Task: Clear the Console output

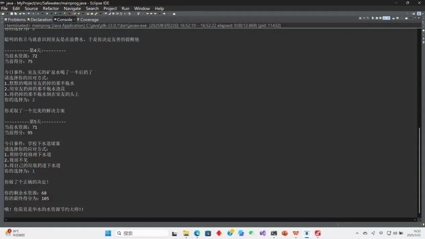Action: (x=373, y=18)
